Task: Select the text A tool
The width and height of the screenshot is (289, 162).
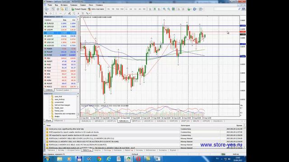Action: [x=78, y=13]
